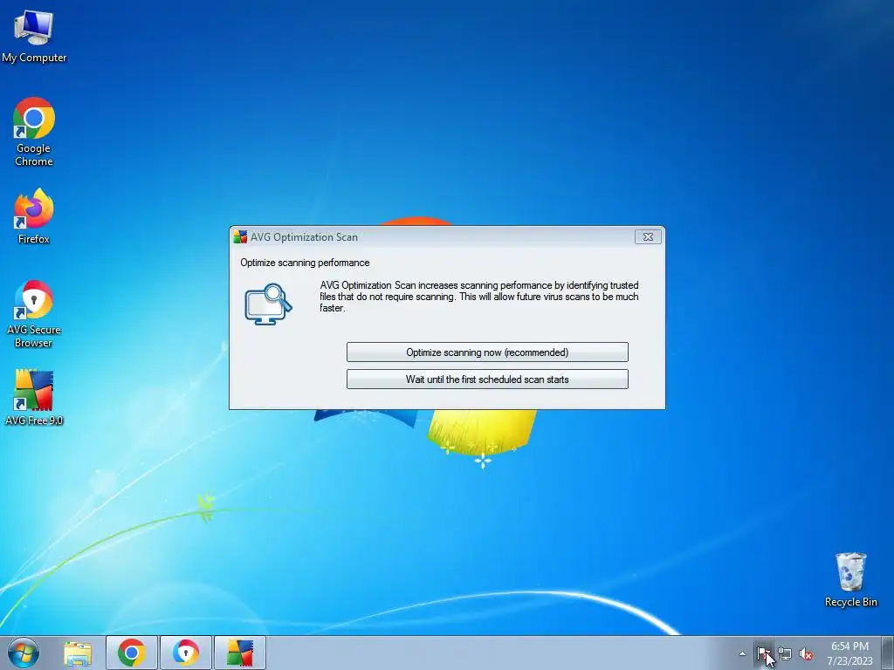Switch to AVG Secure Browser taskbar button
Screen dimensions: 894x670
(x=186, y=653)
